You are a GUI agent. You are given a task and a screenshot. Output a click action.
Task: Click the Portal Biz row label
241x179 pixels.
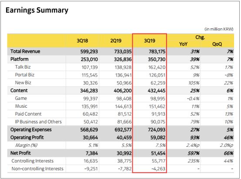tap(25, 75)
